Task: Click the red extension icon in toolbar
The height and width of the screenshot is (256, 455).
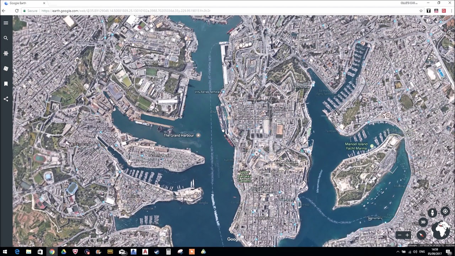Action: point(444,11)
